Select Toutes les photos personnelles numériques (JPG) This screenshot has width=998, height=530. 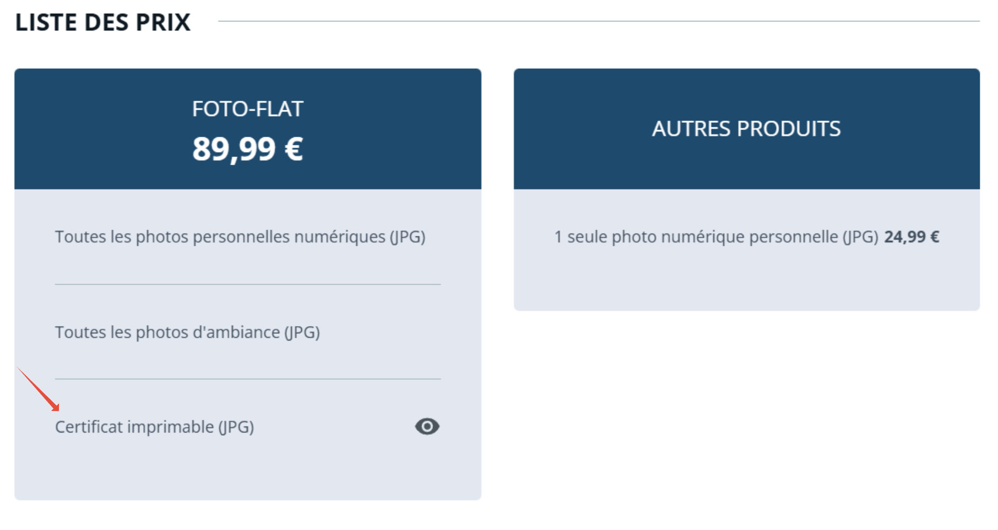[240, 237]
